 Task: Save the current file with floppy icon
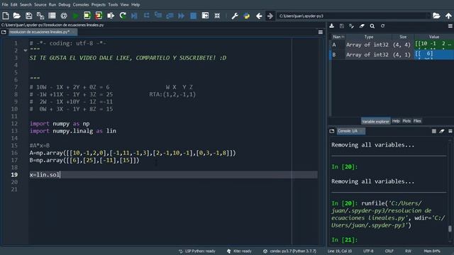coord(28,16)
